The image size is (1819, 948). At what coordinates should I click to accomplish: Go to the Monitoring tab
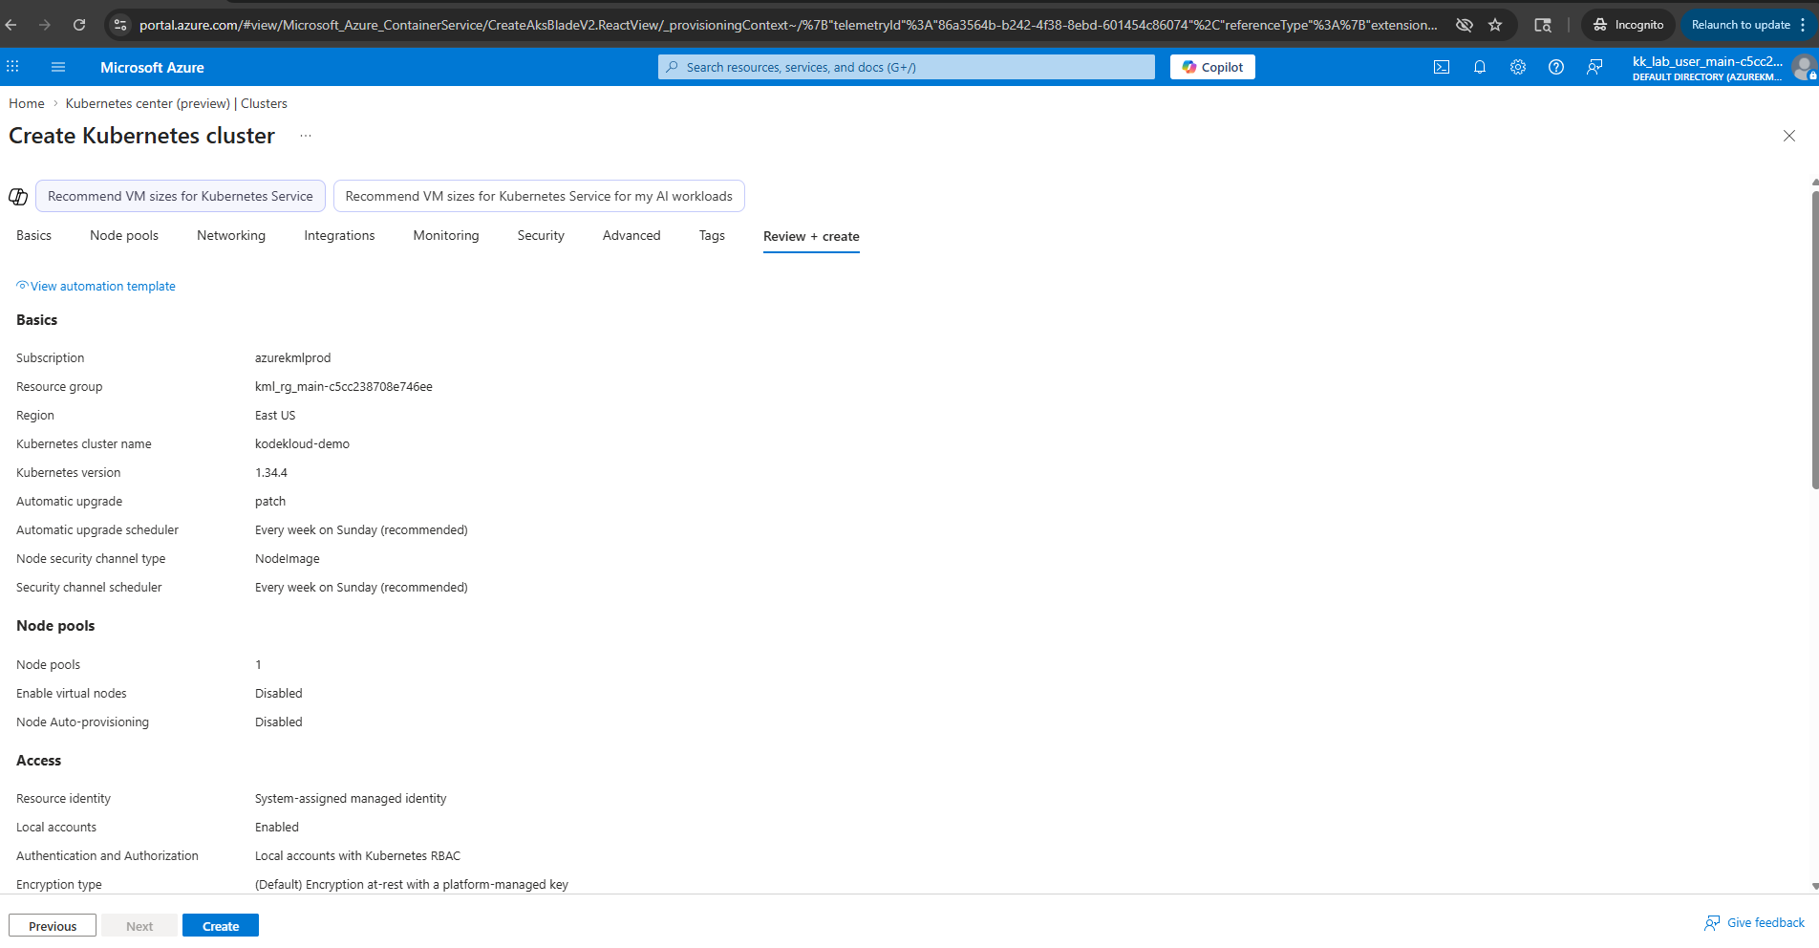pyautogui.click(x=446, y=236)
